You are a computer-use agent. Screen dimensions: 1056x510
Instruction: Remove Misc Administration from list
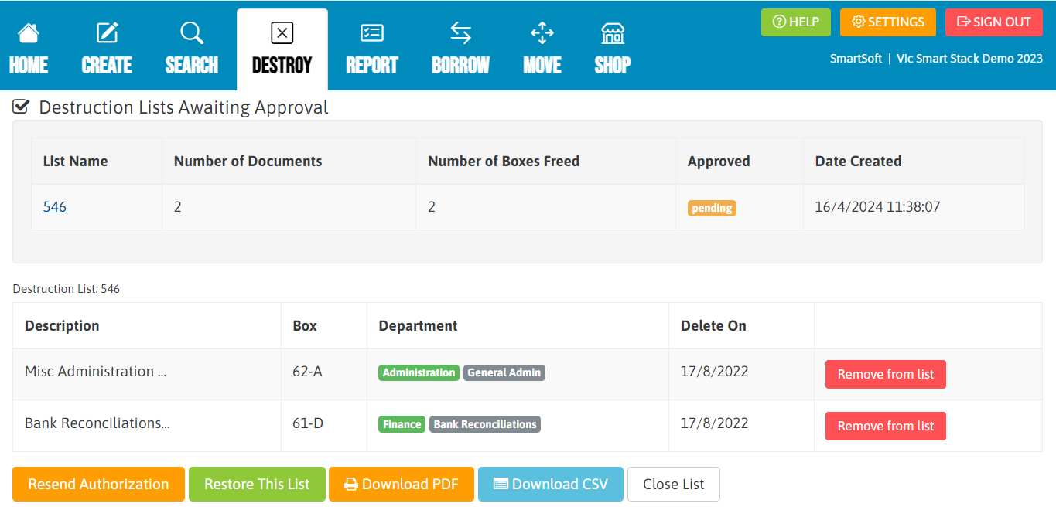tap(886, 374)
